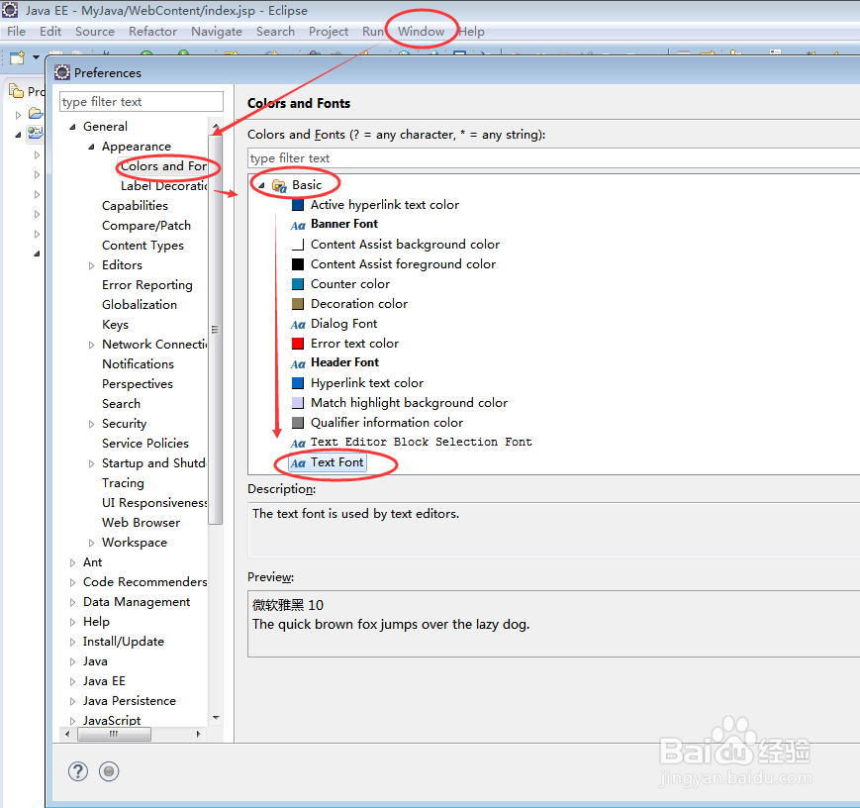This screenshot has height=808, width=860.
Task: Click the horizontal scrollbar right arrow
Action: click(x=198, y=734)
